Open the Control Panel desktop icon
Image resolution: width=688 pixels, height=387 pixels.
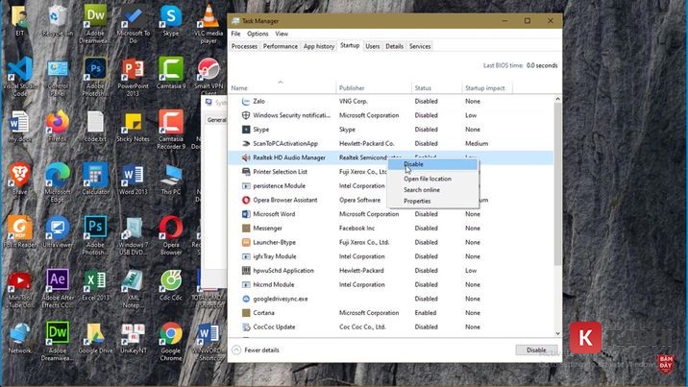click(58, 77)
